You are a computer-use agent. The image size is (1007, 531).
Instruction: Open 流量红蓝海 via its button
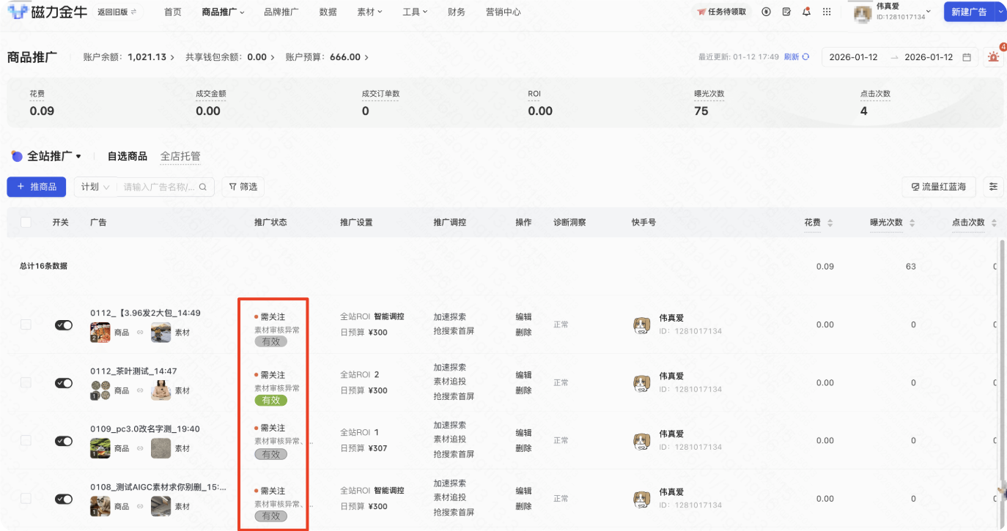point(938,187)
